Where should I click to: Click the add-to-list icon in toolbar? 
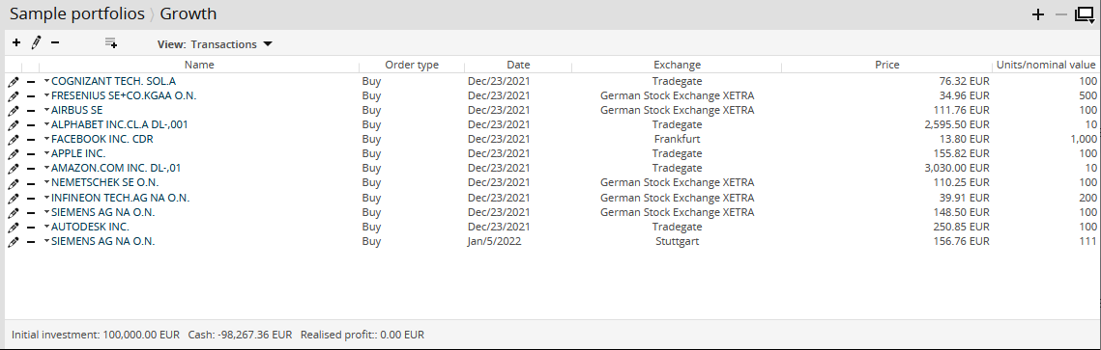(x=111, y=43)
